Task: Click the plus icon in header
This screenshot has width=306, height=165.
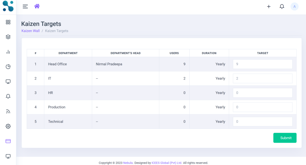Action: [269, 6]
